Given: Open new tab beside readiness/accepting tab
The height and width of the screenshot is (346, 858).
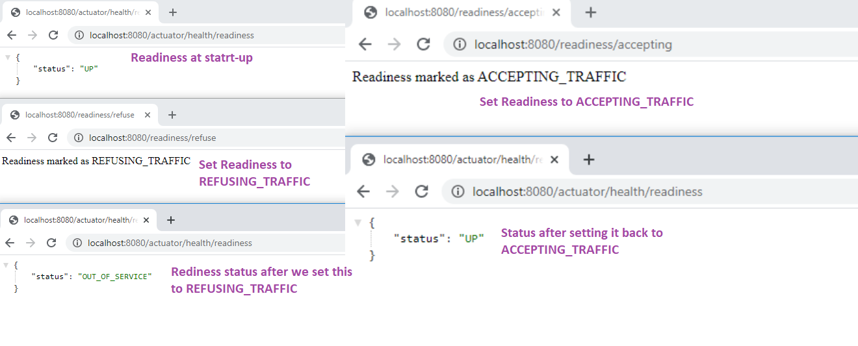Looking at the screenshot, I should 590,12.
